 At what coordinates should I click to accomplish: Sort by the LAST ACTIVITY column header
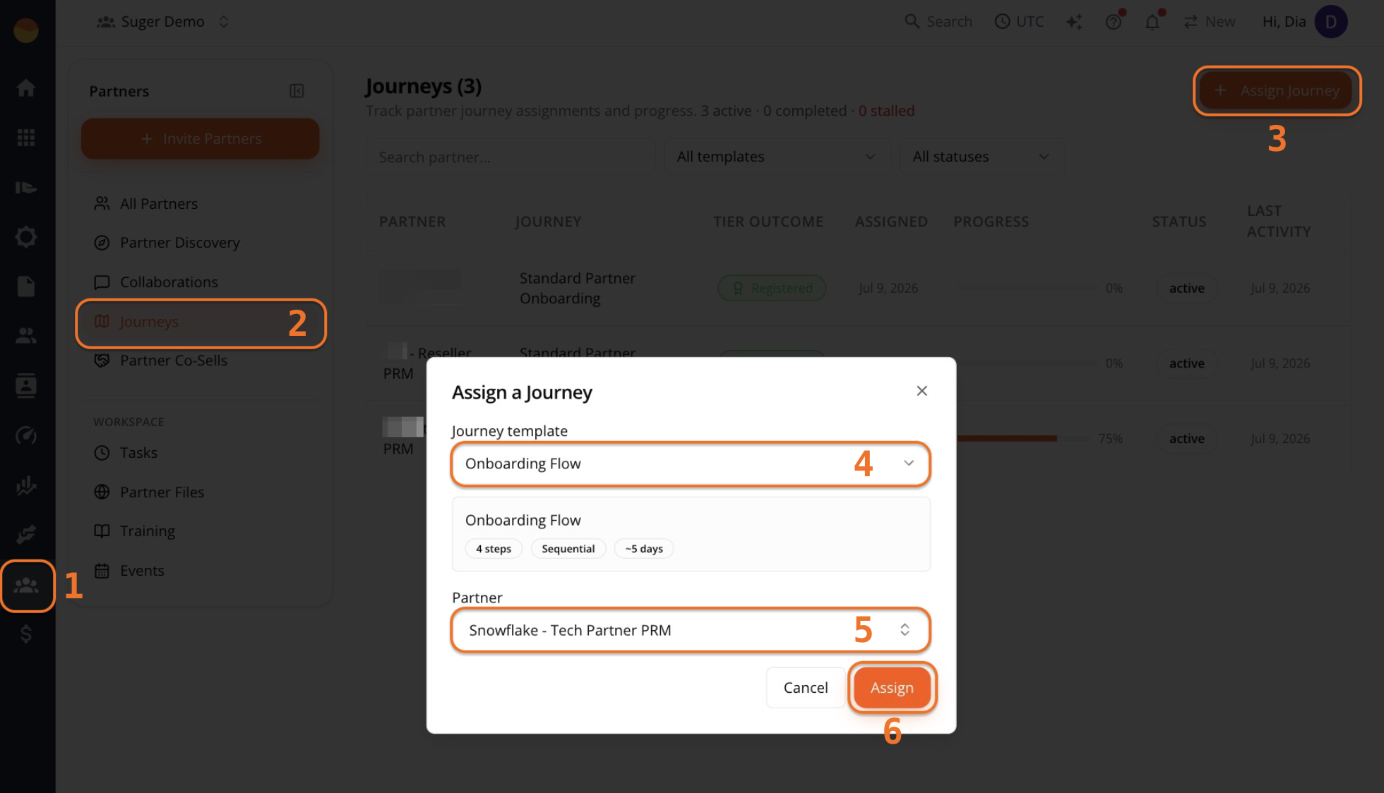pyautogui.click(x=1279, y=222)
